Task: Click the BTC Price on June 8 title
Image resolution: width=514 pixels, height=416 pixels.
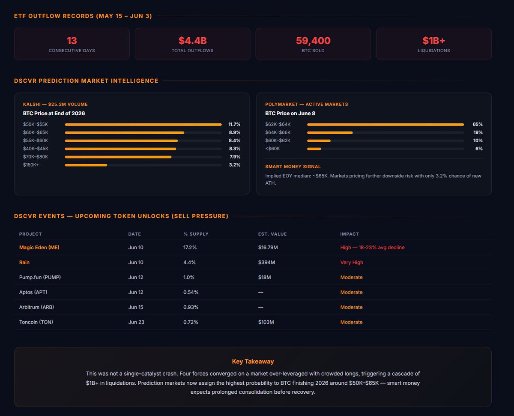Action: tap(290, 114)
